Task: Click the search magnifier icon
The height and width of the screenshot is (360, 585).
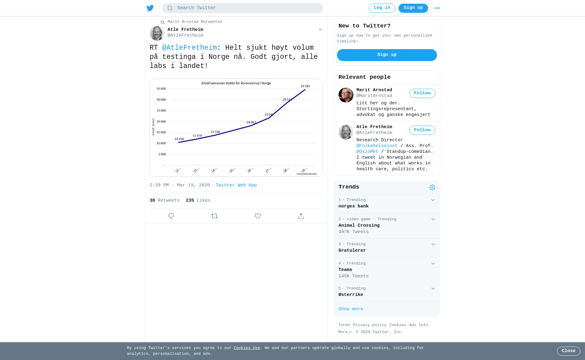Action: coord(170,8)
